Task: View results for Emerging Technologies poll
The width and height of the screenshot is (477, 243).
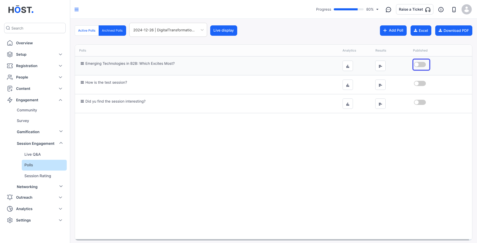Action: click(380, 66)
